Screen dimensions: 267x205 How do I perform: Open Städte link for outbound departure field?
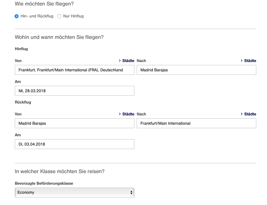tap(128, 61)
